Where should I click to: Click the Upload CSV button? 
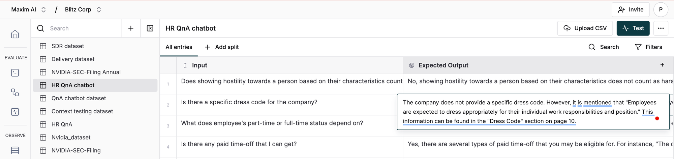[585, 29]
